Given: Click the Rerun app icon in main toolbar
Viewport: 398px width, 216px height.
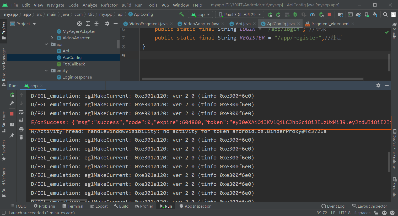Looking at the screenshot, I should (x=270, y=14).
